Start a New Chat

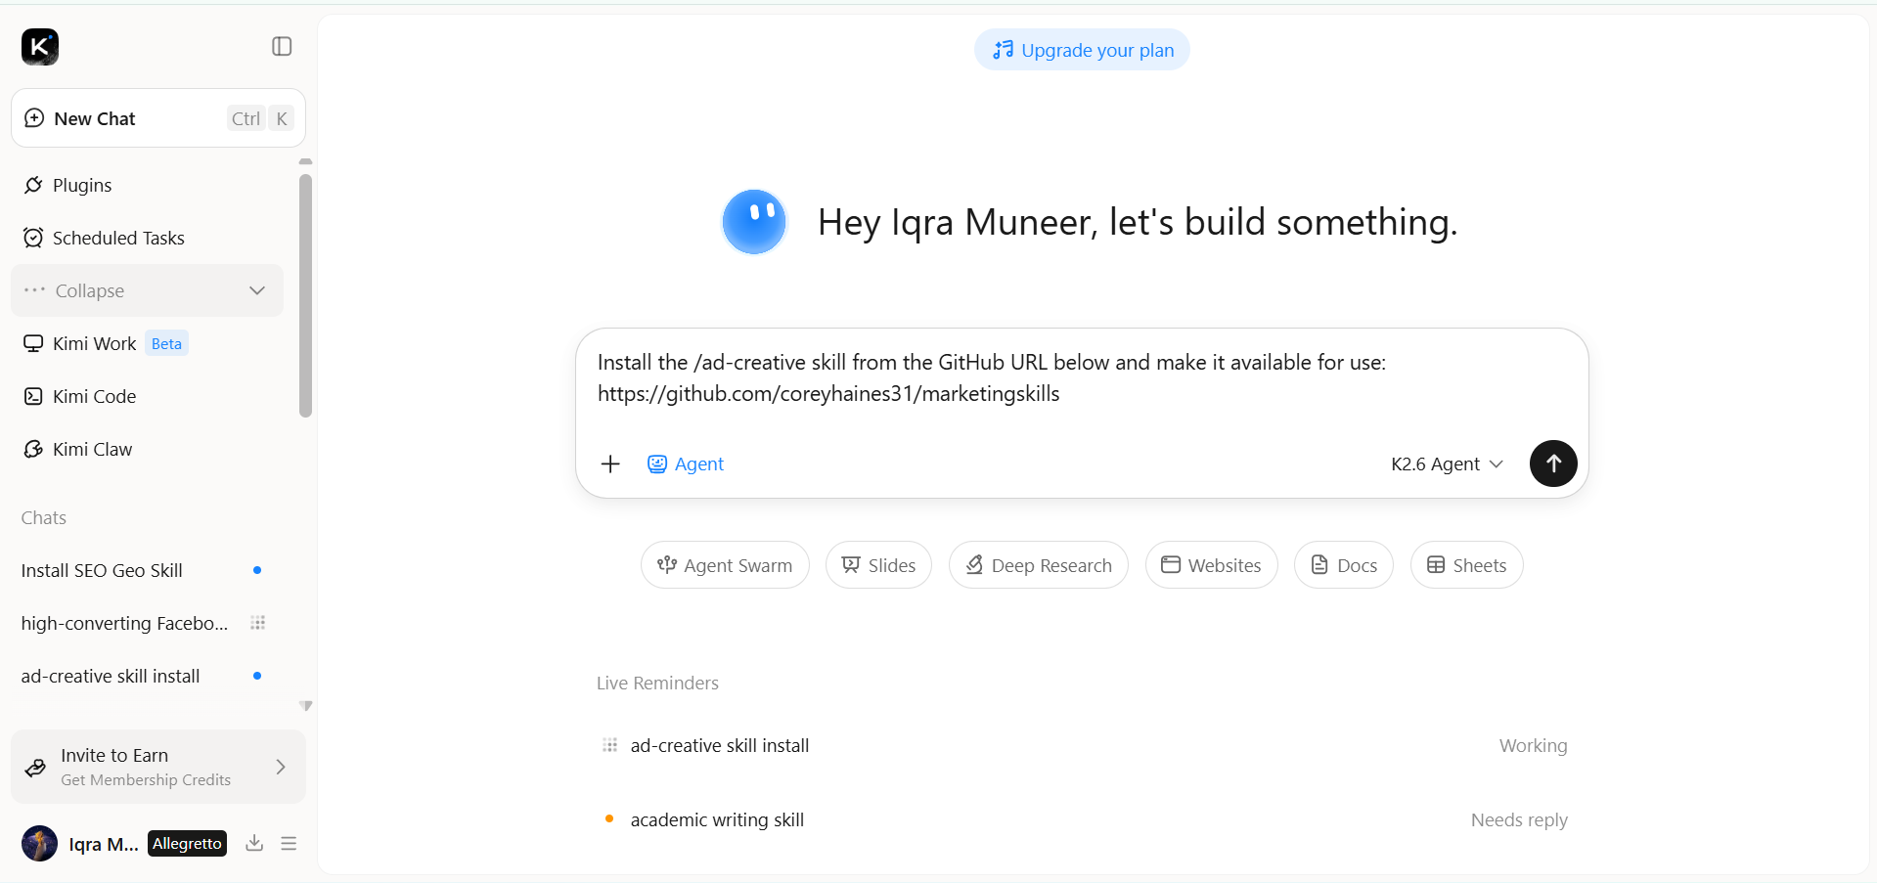coord(158,118)
